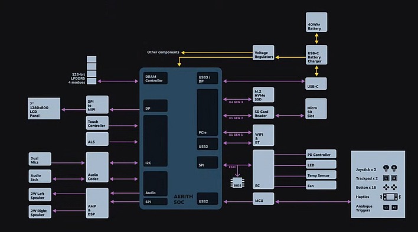The width and height of the screenshot is (418, 232).
Task: Select the "128-bit LPDDR5 4 modules" label
Action: point(77,79)
